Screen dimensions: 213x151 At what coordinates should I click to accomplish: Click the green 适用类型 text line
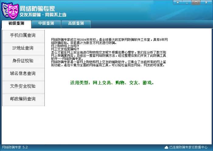point(112,83)
